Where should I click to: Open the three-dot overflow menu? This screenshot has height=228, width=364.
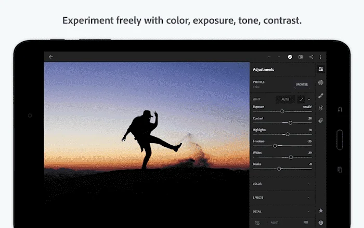coord(320,57)
